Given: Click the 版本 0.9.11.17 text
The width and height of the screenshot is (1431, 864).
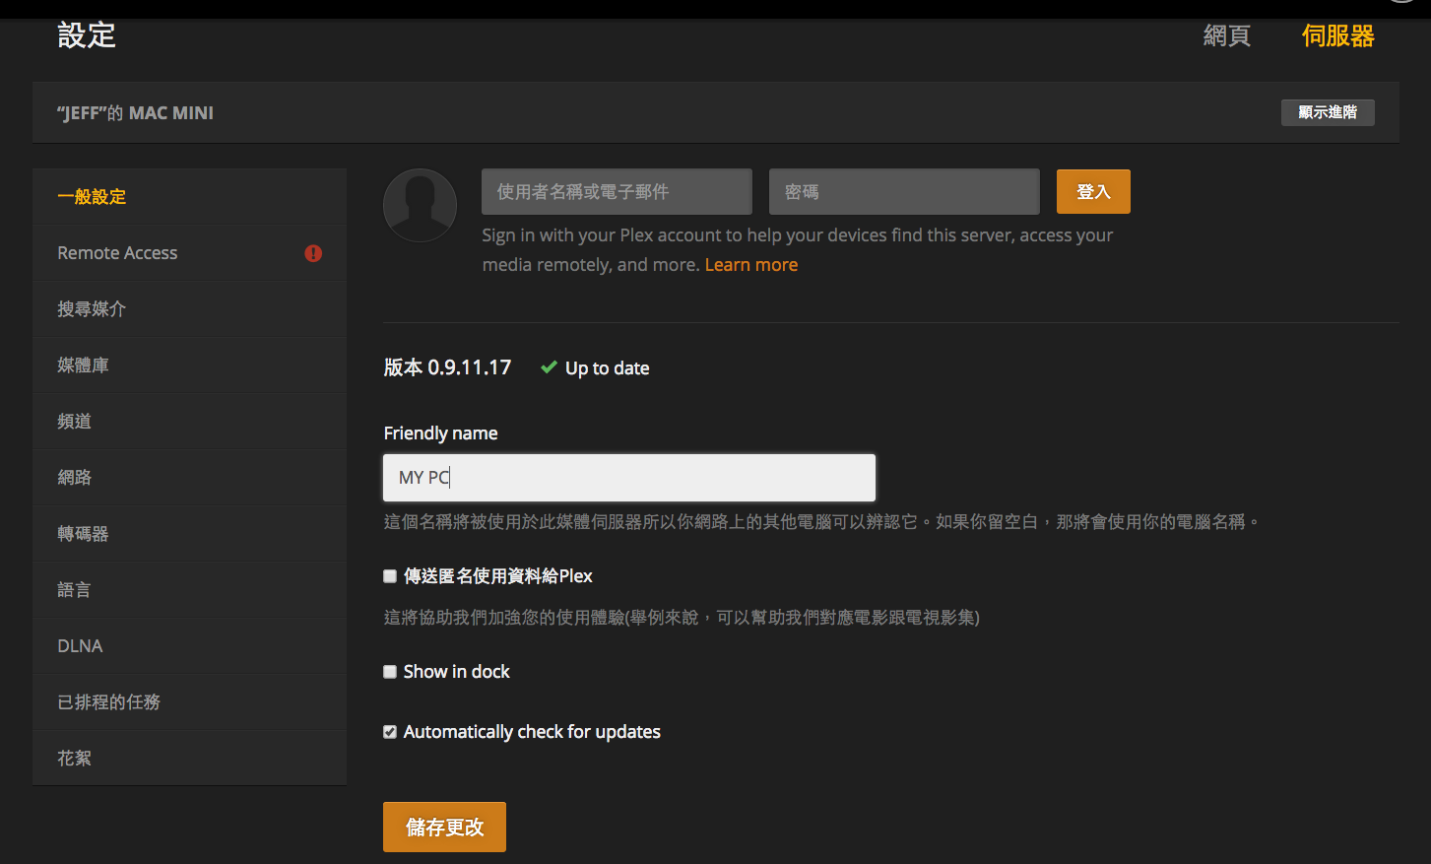Looking at the screenshot, I should 448,367.
